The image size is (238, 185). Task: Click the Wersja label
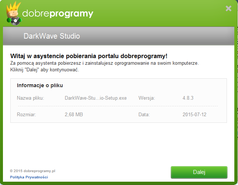click(x=147, y=98)
